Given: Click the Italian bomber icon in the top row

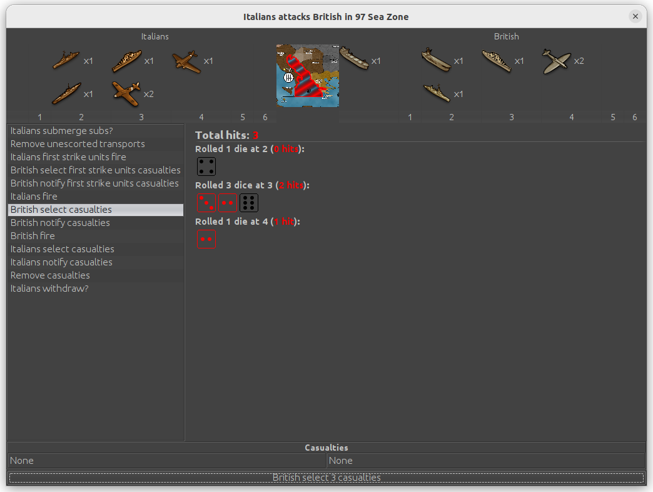Looking at the screenshot, I should [186, 61].
